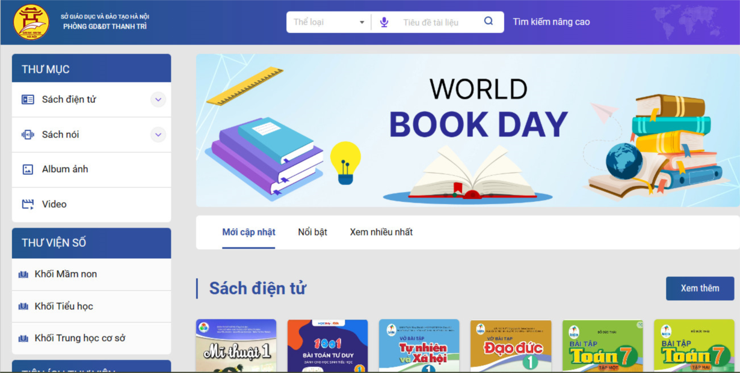The height and width of the screenshot is (373, 740).
Task: Open Khối Tiểu học library link
Action: point(64,306)
